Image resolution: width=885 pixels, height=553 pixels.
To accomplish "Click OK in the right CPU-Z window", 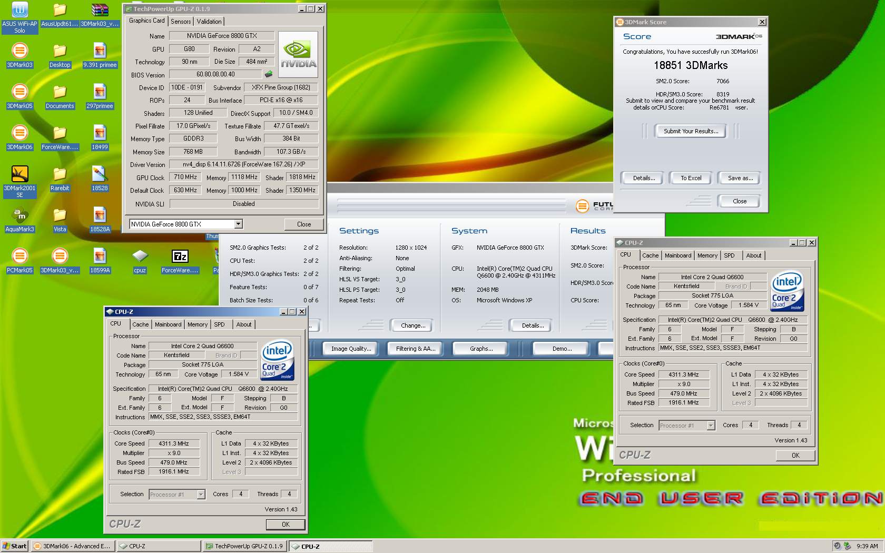I will pyautogui.click(x=795, y=456).
